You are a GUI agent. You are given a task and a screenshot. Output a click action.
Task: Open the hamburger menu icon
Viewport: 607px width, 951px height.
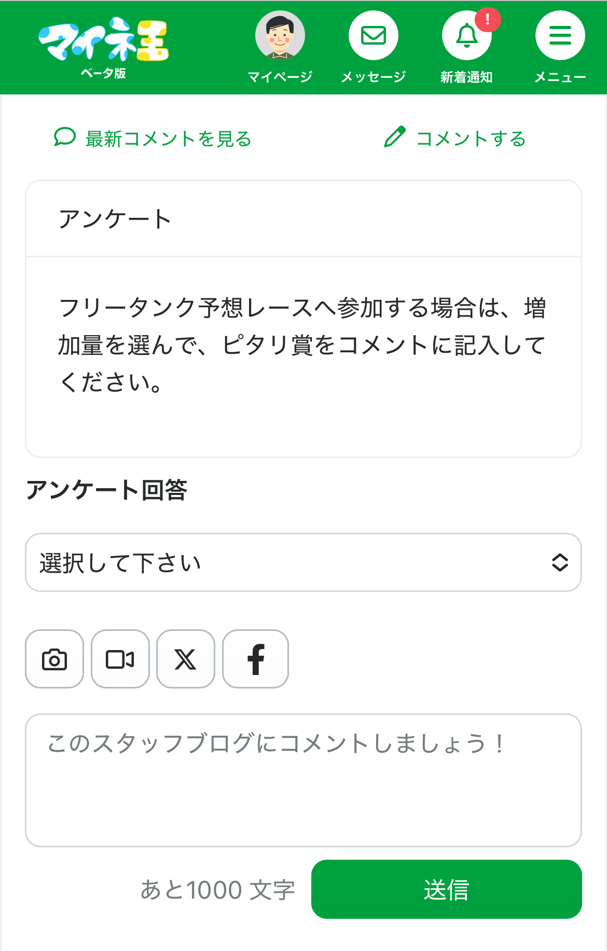(560, 36)
